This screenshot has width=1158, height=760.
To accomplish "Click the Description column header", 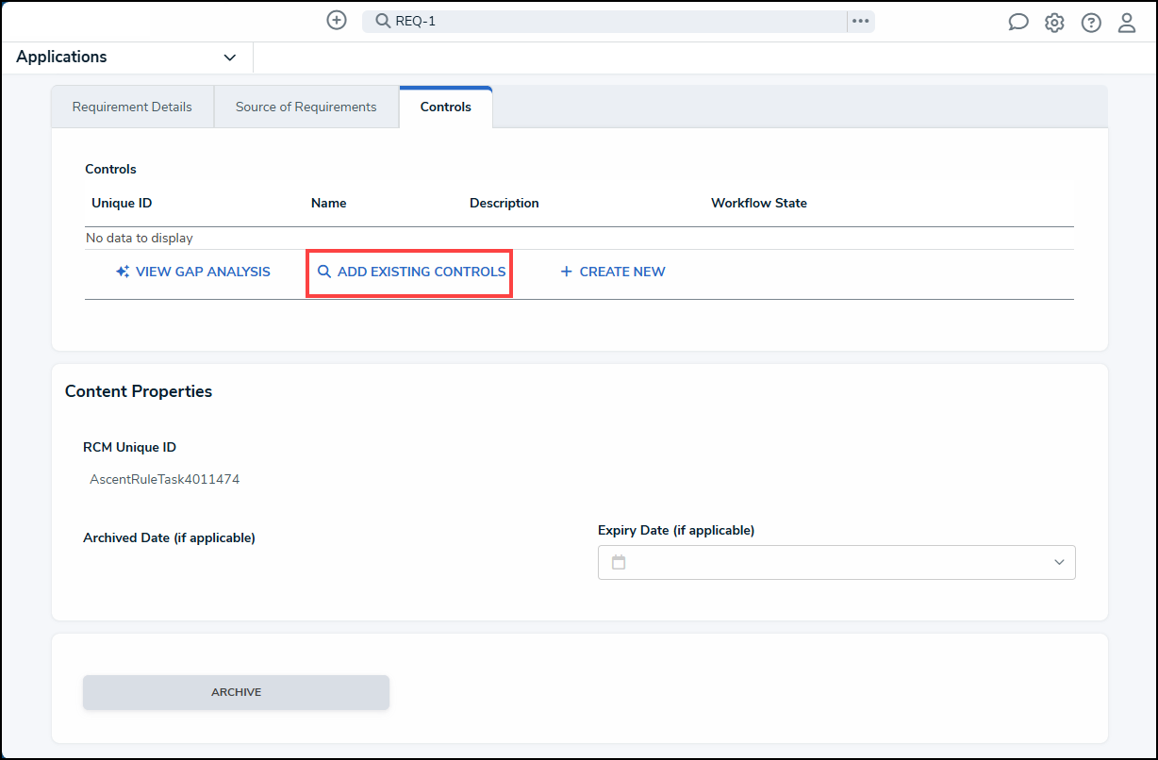I will 505,203.
